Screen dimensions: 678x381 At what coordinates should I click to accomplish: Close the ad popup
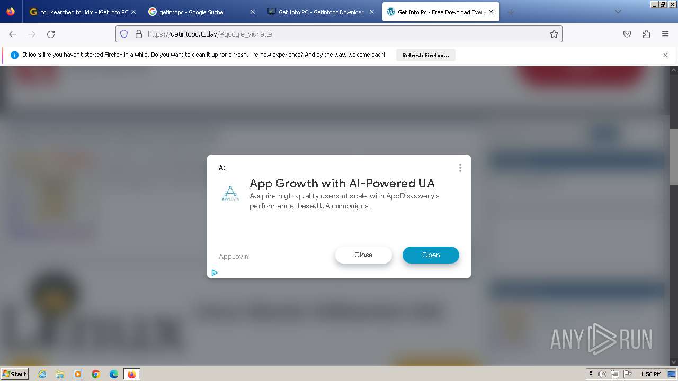[x=363, y=255]
